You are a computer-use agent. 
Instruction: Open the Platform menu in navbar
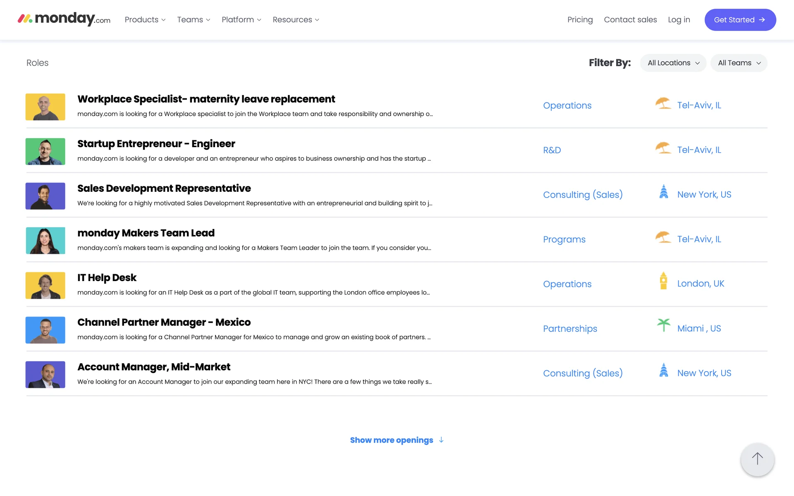click(242, 20)
